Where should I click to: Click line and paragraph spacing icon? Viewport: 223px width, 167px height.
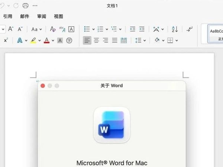(138, 40)
